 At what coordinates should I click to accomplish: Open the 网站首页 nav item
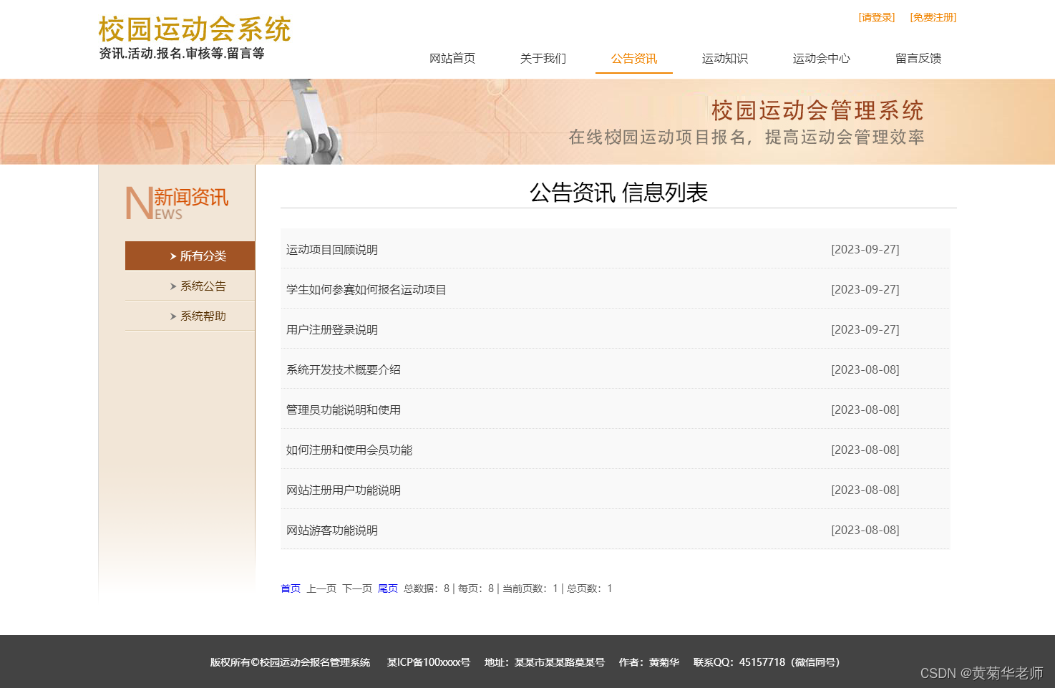452,59
